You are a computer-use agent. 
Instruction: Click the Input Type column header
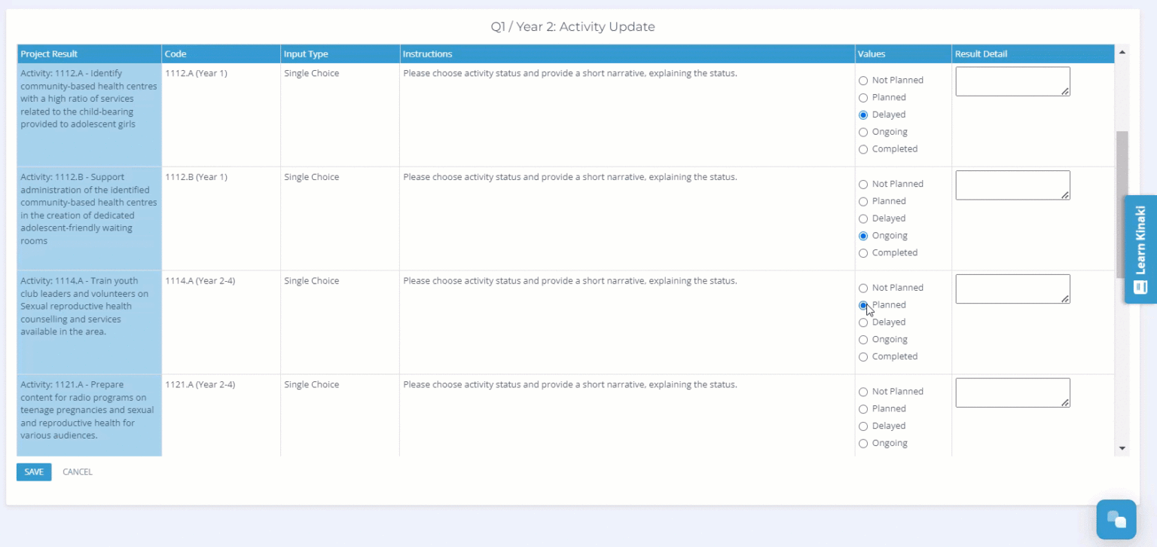pyautogui.click(x=305, y=54)
